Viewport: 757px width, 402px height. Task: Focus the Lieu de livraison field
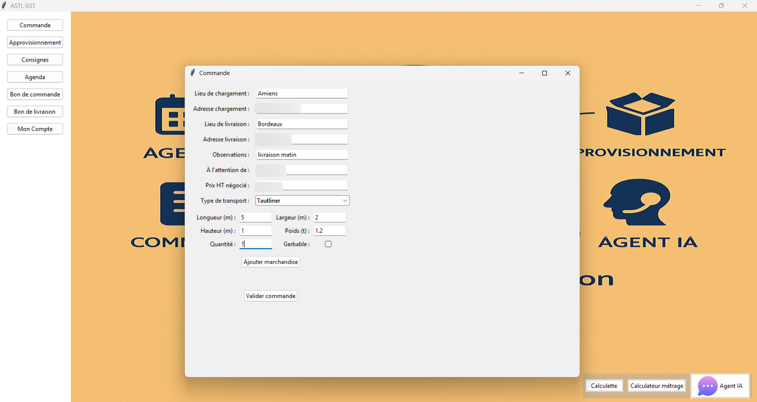coord(302,124)
